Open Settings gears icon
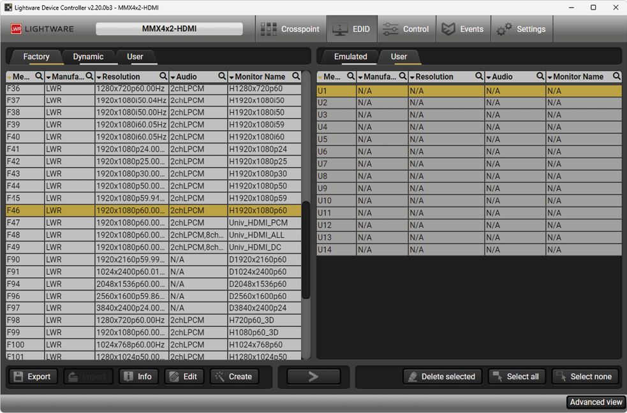 coord(504,29)
